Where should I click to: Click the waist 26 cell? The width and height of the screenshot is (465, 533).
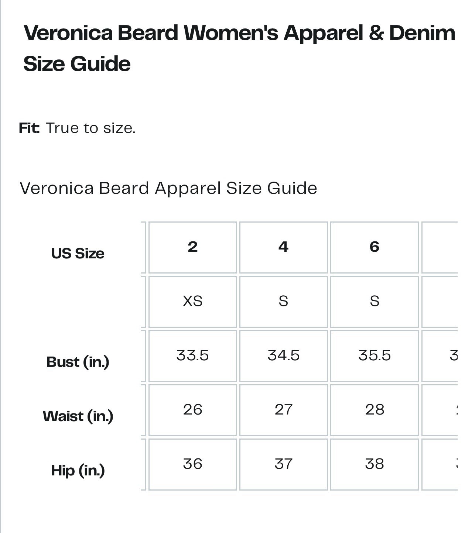pos(192,410)
